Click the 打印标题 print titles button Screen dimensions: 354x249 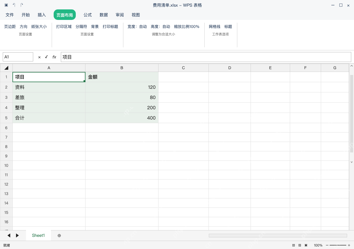click(110, 27)
